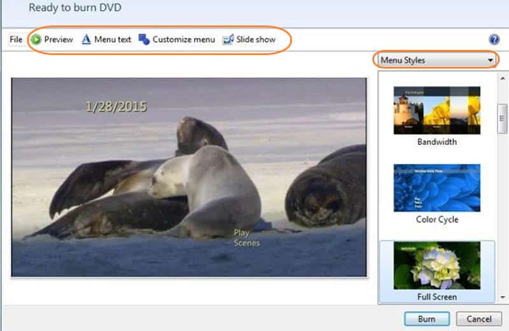This screenshot has height=331, width=509.
Task: Click the Scenes link in DVD preview
Action: (x=246, y=243)
